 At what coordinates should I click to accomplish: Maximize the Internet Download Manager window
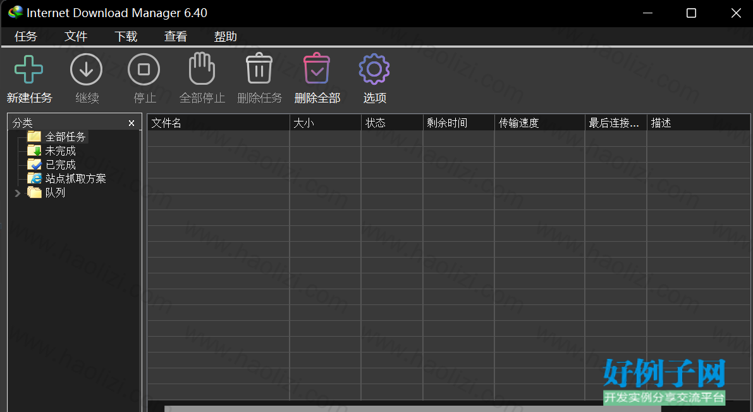pos(691,13)
